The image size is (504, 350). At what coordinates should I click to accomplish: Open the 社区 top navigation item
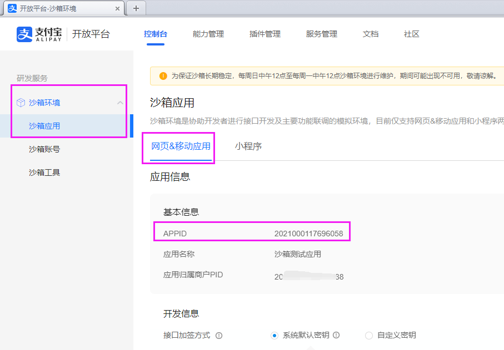point(411,34)
